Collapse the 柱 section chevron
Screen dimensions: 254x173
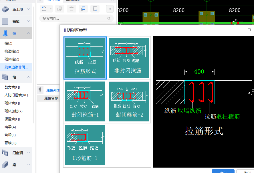click(x=29, y=33)
